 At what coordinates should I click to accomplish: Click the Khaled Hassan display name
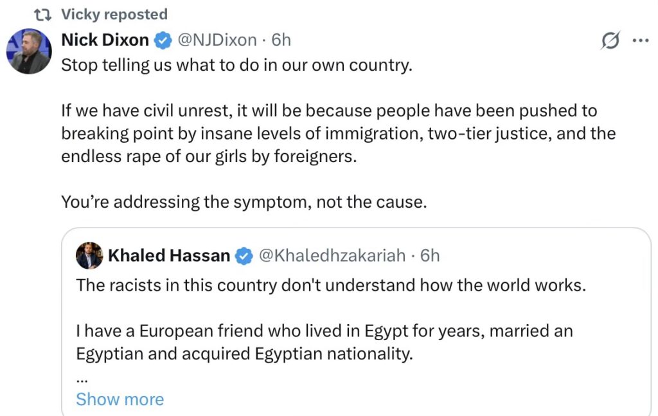(169, 256)
